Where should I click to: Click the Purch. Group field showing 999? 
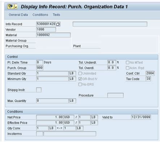click(39, 68)
